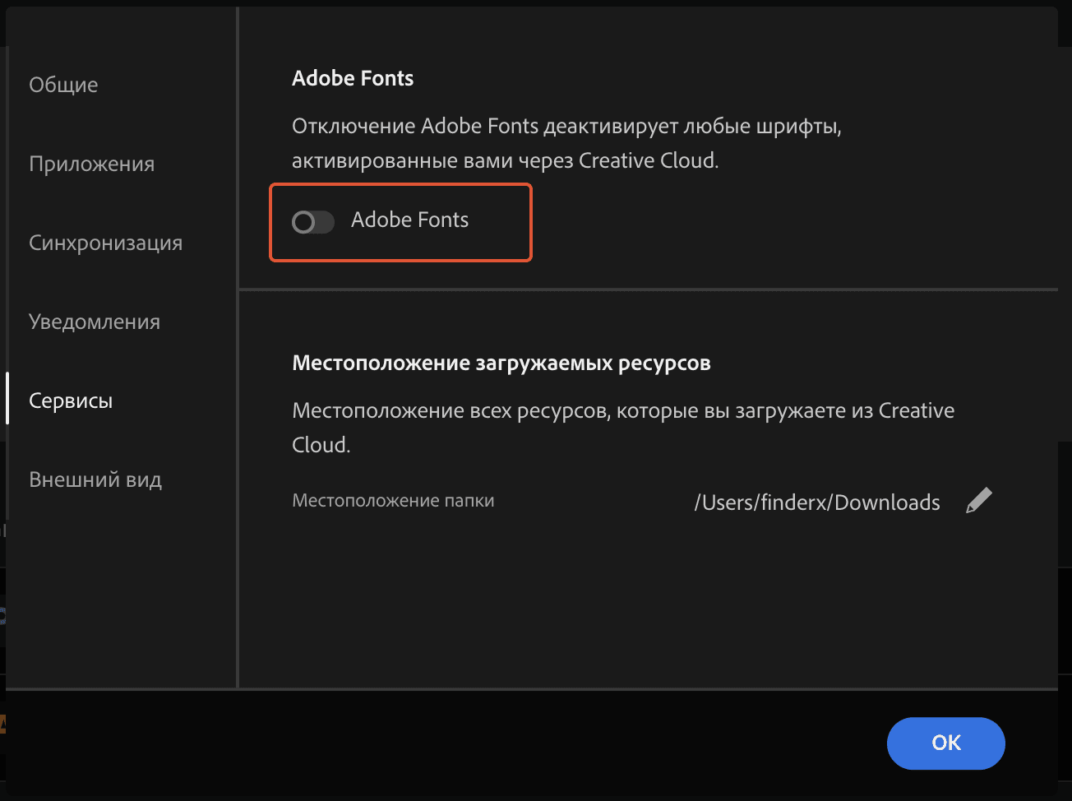Open the Внешний вид tab

click(95, 479)
